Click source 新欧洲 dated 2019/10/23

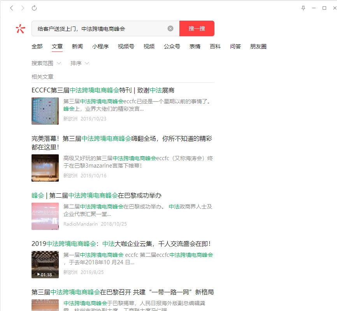point(70,119)
